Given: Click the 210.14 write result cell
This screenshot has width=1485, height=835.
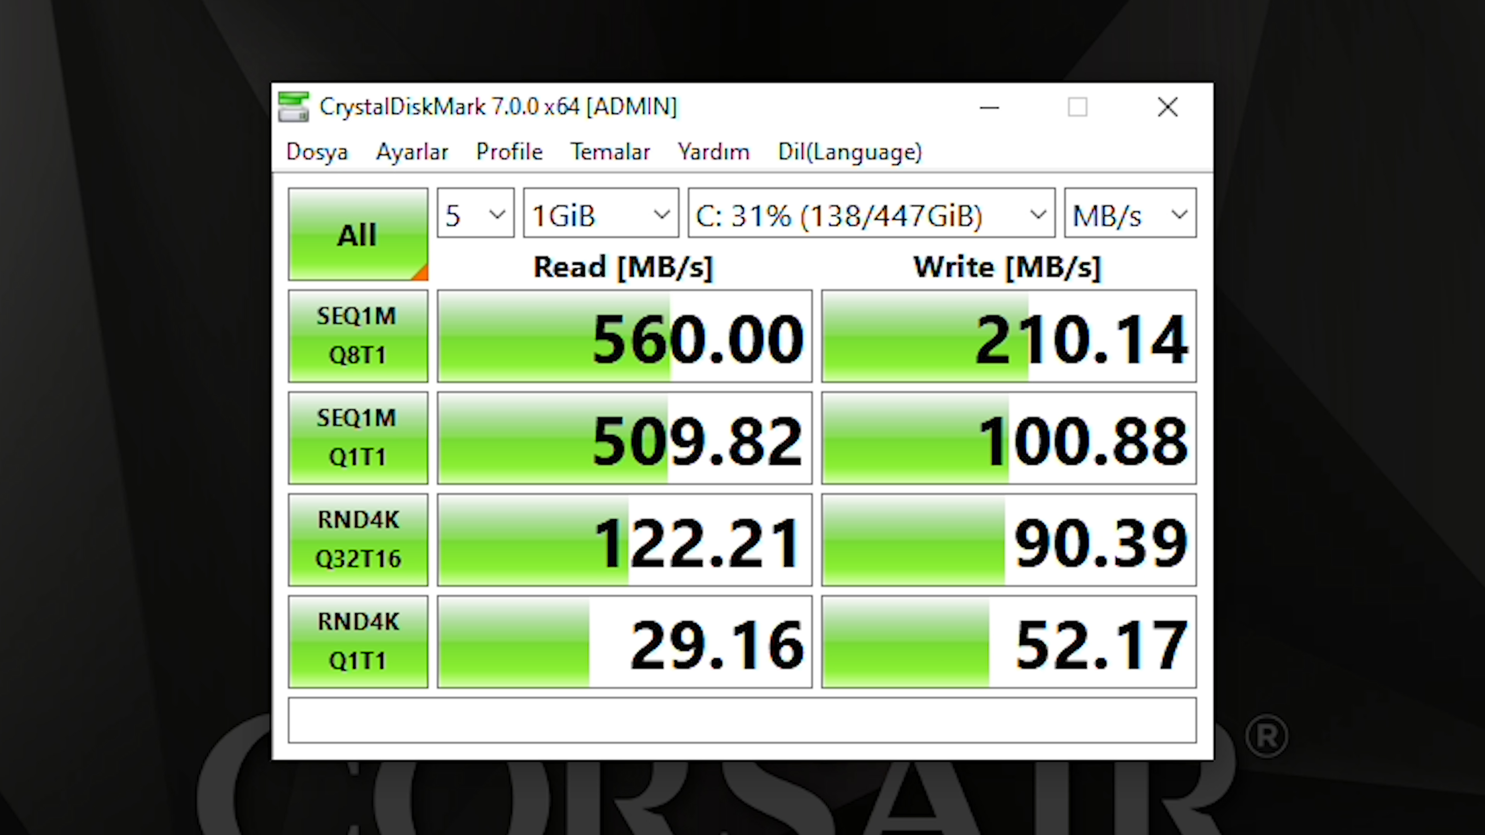Looking at the screenshot, I should click(x=1009, y=336).
